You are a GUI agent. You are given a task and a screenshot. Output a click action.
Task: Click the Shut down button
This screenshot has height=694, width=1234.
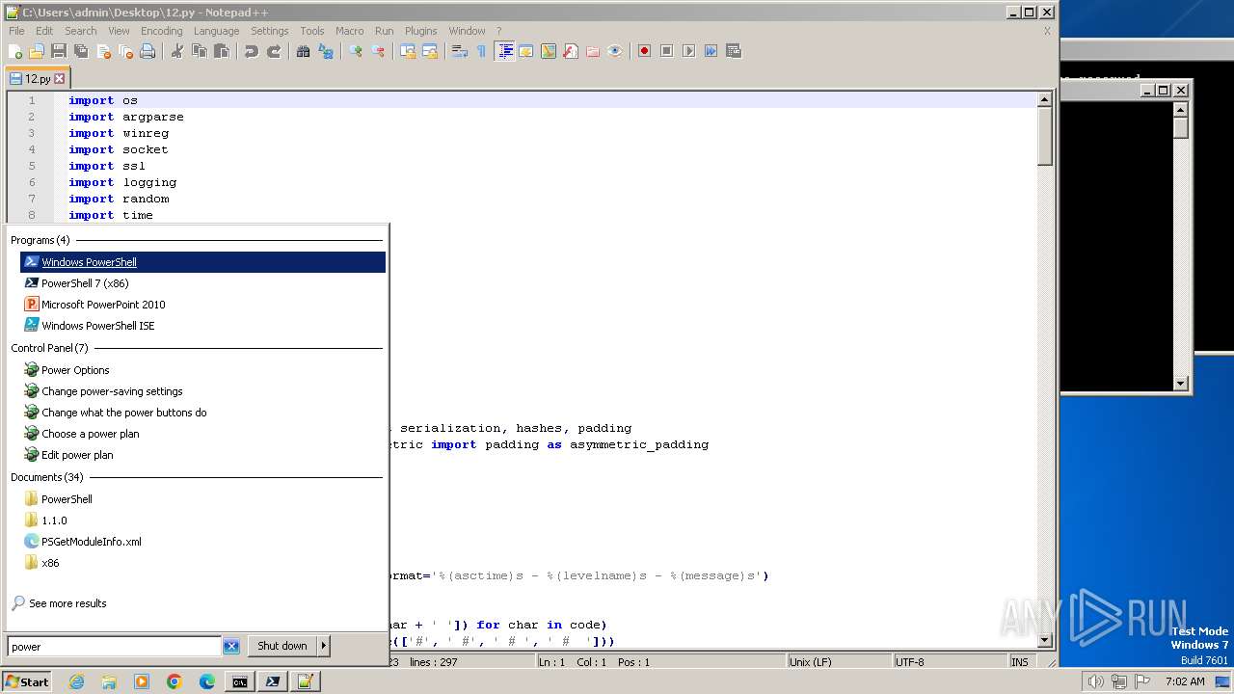[x=282, y=646]
